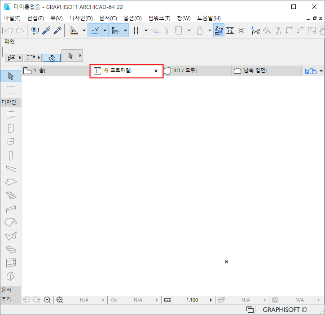Image resolution: width=325 pixels, height=315 pixels.
Task: Select the Arrow tool in toolbox
Action: pos(11,76)
